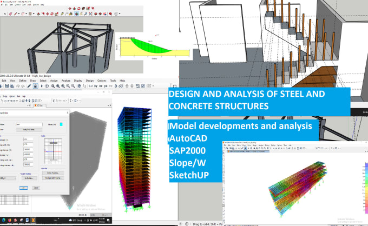Switch to xz plane view

coord(101,86)
